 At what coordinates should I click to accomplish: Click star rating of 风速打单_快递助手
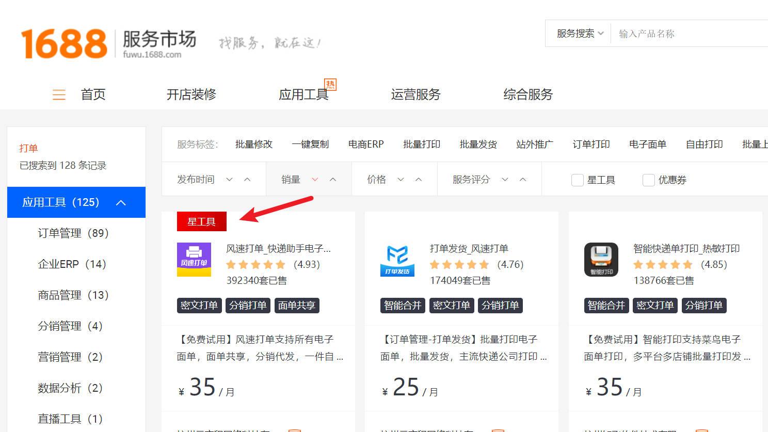pos(255,265)
